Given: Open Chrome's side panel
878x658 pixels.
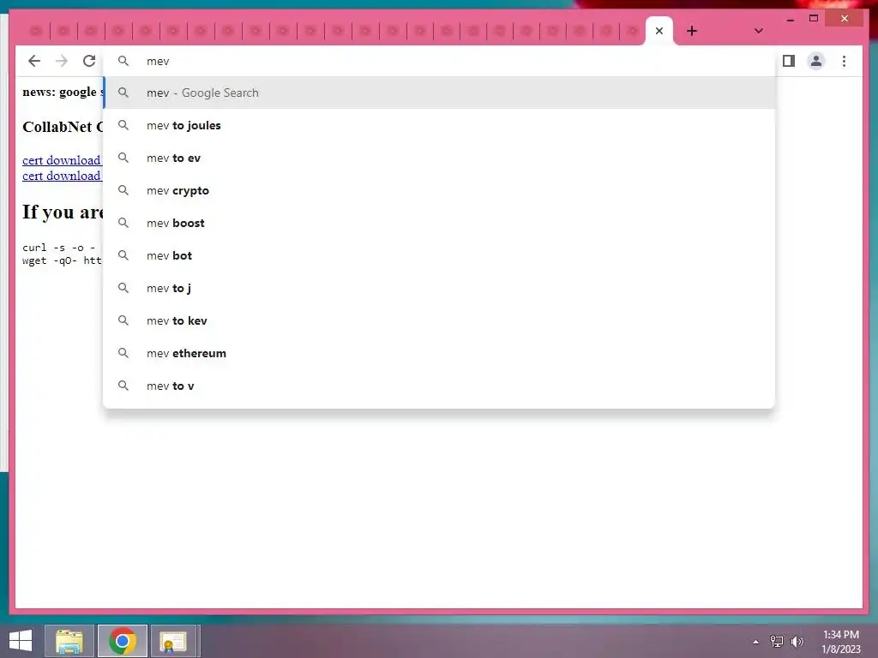Looking at the screenshot, I should coord(789,61).
